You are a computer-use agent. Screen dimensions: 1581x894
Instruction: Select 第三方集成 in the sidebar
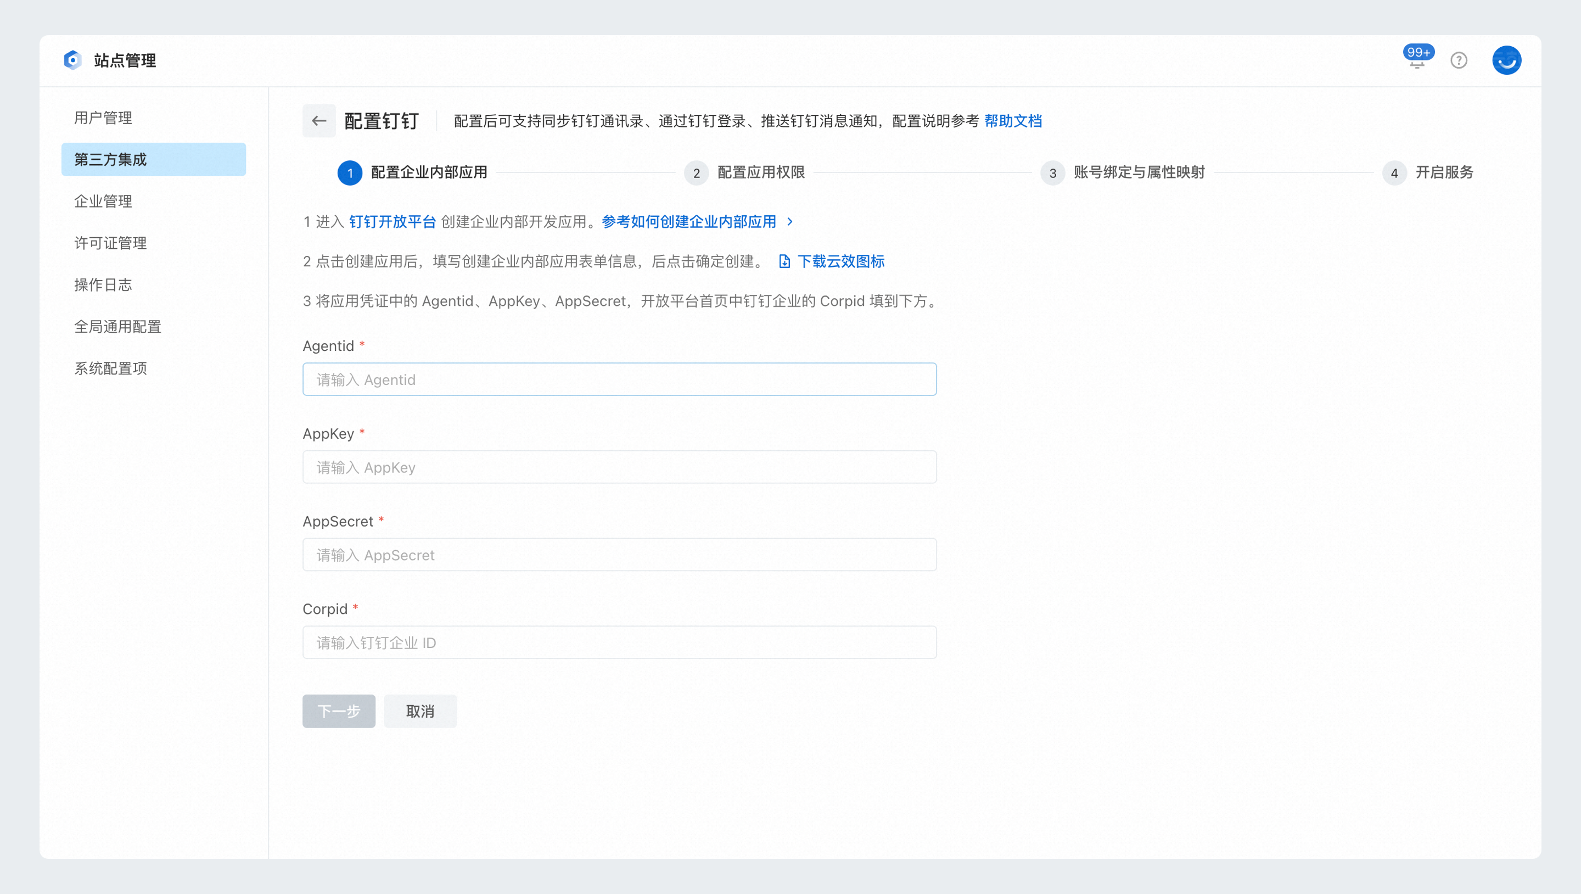click(154, 160)
